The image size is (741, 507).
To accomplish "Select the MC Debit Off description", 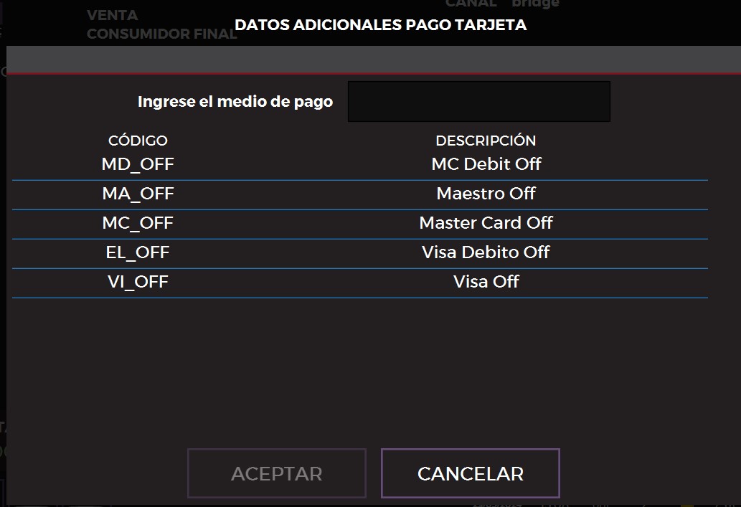I will 486,164.
